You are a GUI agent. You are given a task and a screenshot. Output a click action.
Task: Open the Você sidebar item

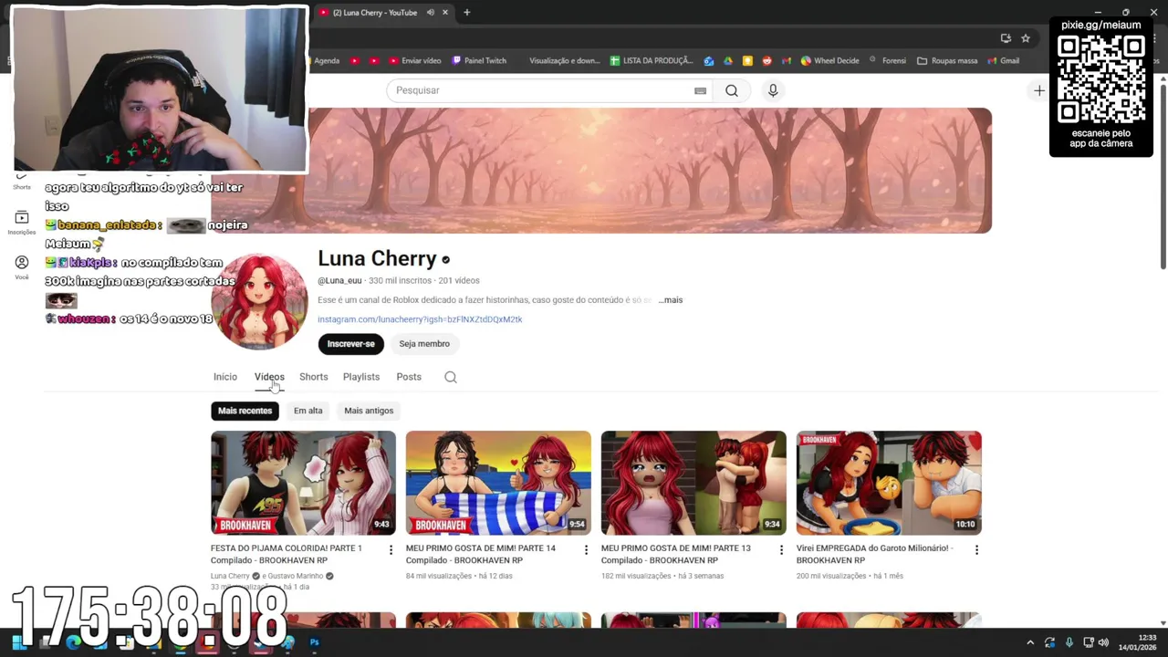click(22, 266)
